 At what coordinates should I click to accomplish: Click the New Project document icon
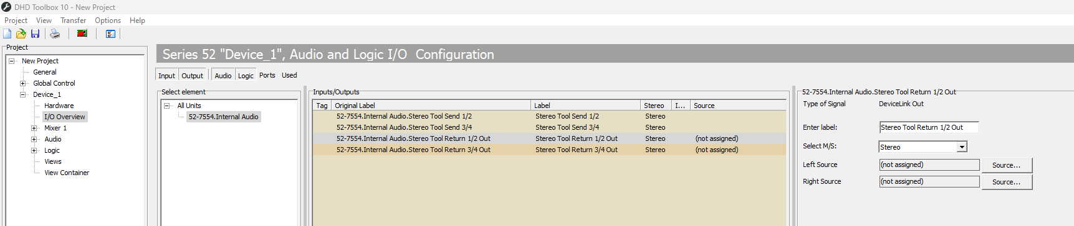point(7,34)
